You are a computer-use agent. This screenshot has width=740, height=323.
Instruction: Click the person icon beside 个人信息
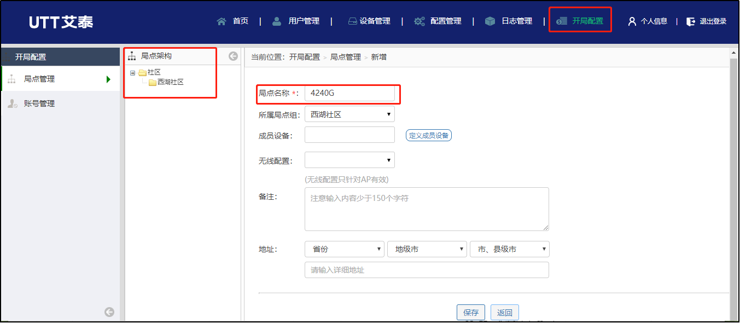point(632,21)
